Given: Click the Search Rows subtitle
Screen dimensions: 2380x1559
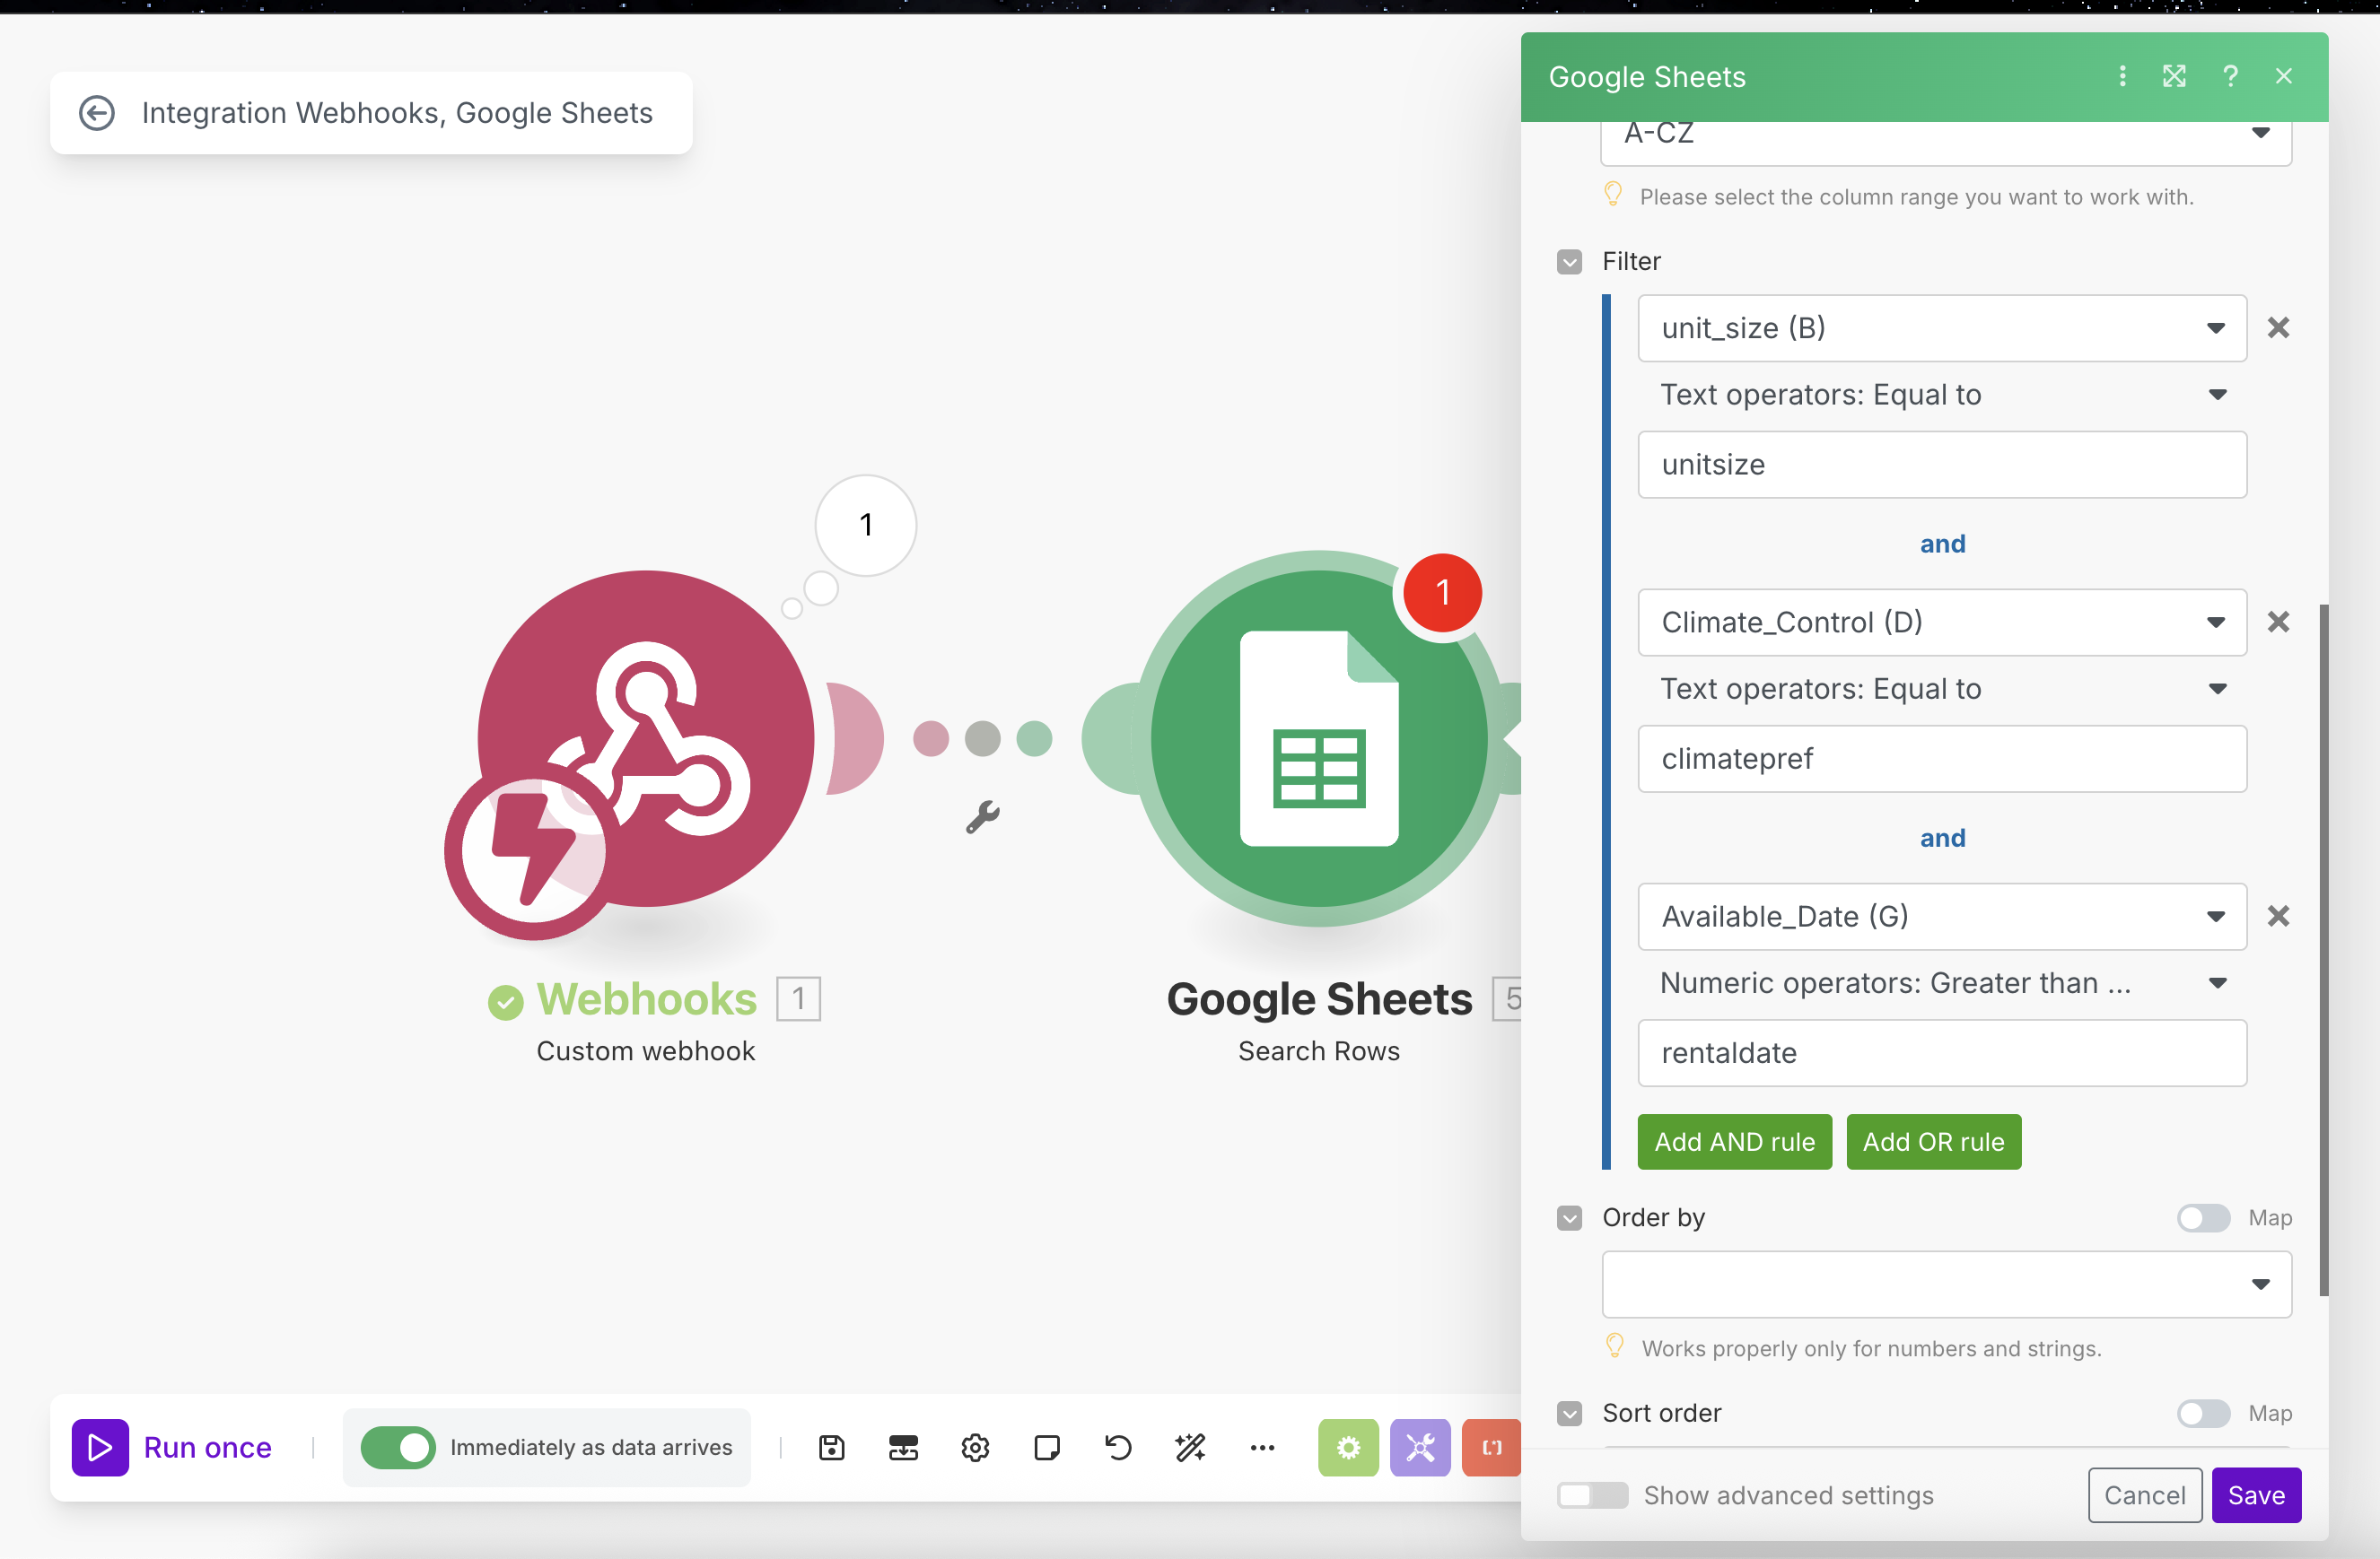Looking at the screenshot, I should point(1319,1050).
